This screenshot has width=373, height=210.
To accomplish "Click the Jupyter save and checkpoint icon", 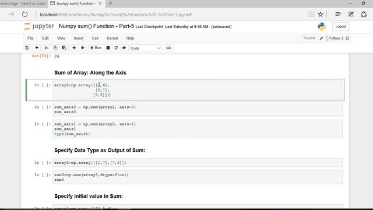I will 27,48.
